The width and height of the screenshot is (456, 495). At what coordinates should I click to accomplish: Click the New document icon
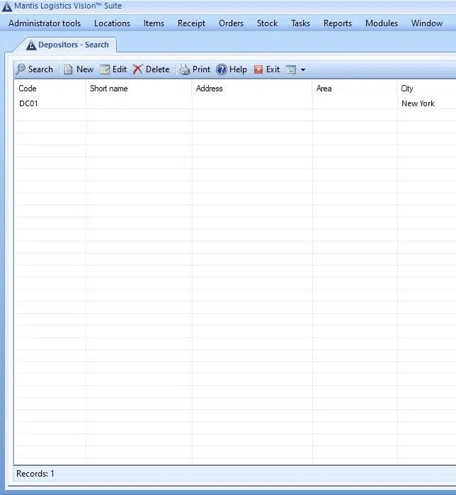tap(69, 69)
